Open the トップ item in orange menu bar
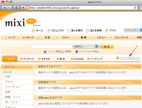The width and height of the screenshot is (142, 108). pos(10,37)
